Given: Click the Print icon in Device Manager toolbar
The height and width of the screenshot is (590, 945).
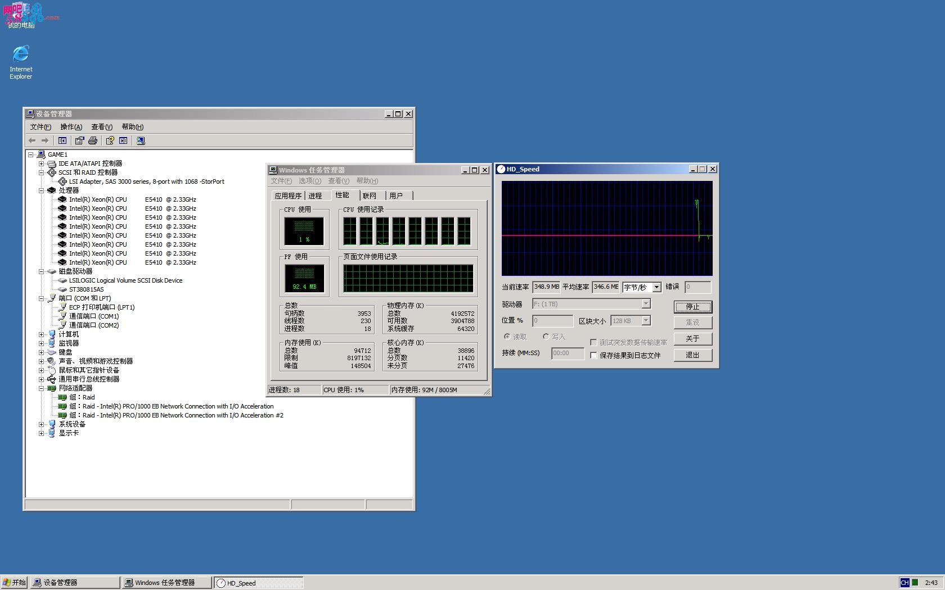Looking at the screenshot, I should click(93, 140).
